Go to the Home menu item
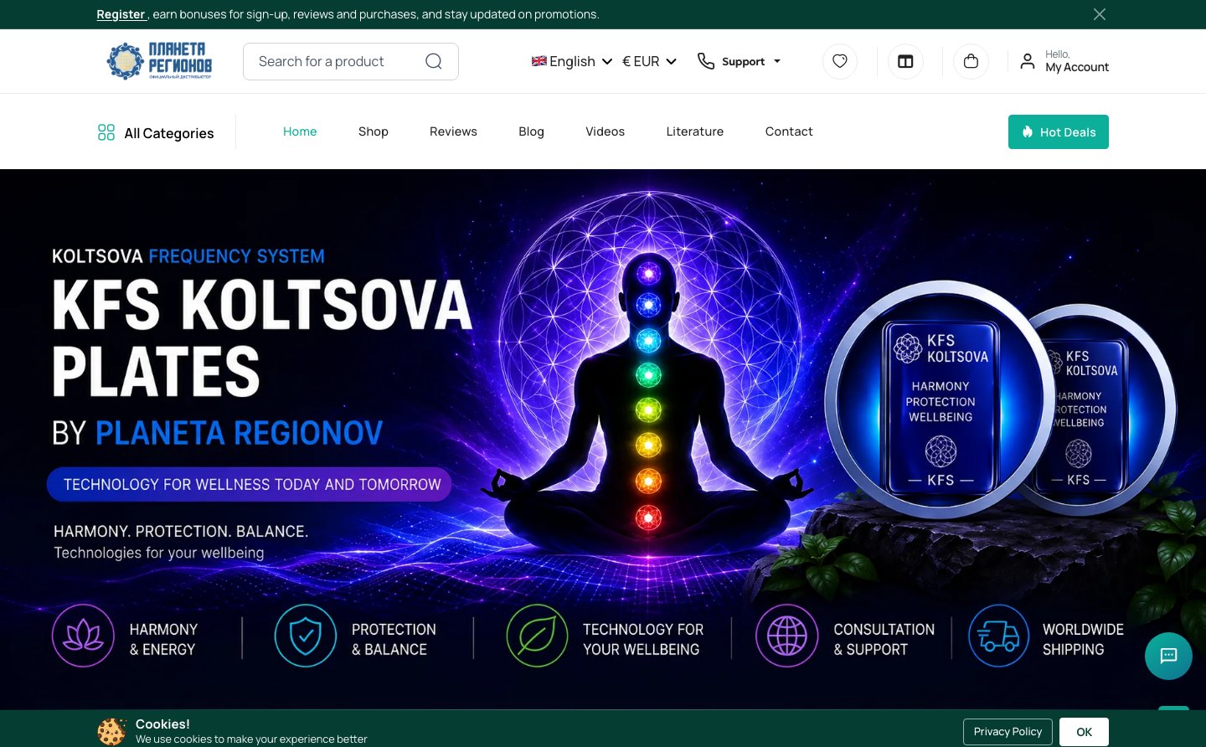 pyautogui.click(x=300, y=131)
